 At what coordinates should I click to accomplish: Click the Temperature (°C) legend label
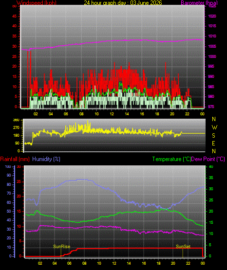pyautogui.click(x=171, y=159)
